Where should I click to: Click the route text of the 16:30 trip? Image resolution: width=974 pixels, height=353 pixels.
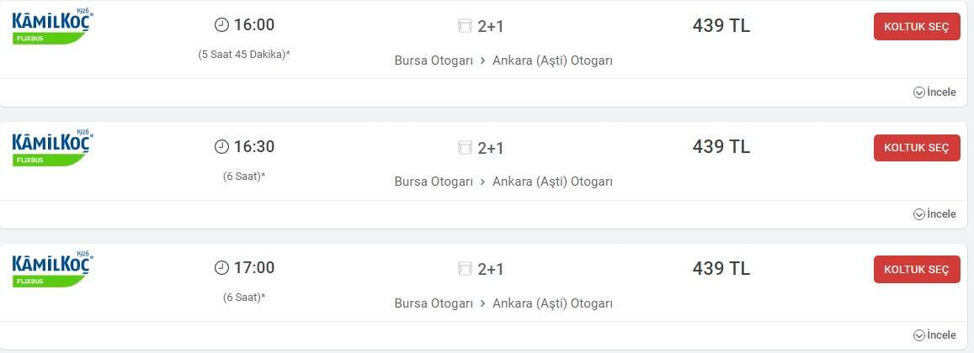[503, 182]
